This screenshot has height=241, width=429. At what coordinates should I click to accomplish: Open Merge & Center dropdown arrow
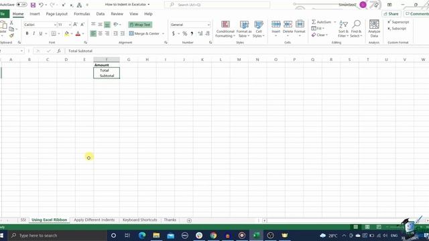coord(164,33)
